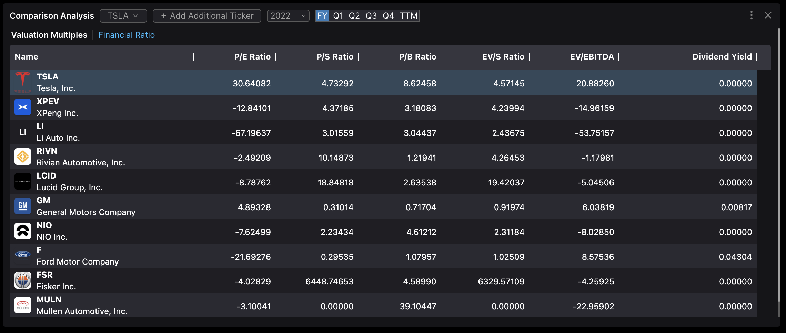The height and width of the screenshot is (333, 786).
Task: Click the Lucid Group logo icon
Action: pyautogui.click(x=23, y=181)
